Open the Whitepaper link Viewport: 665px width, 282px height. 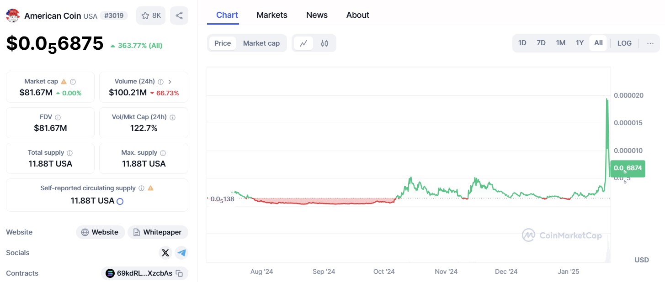pyautogui.click(x=158, y=232)
